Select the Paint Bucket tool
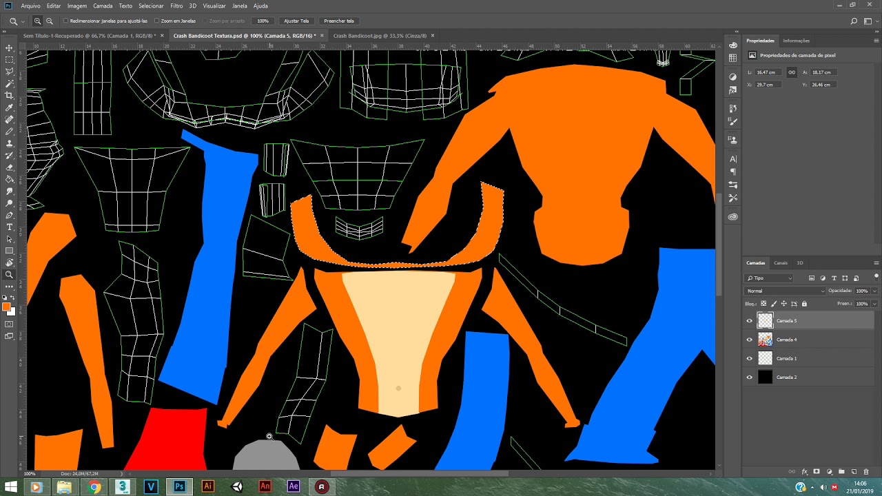The width and height of the screenshot is (882, 496). pos(10,179)
